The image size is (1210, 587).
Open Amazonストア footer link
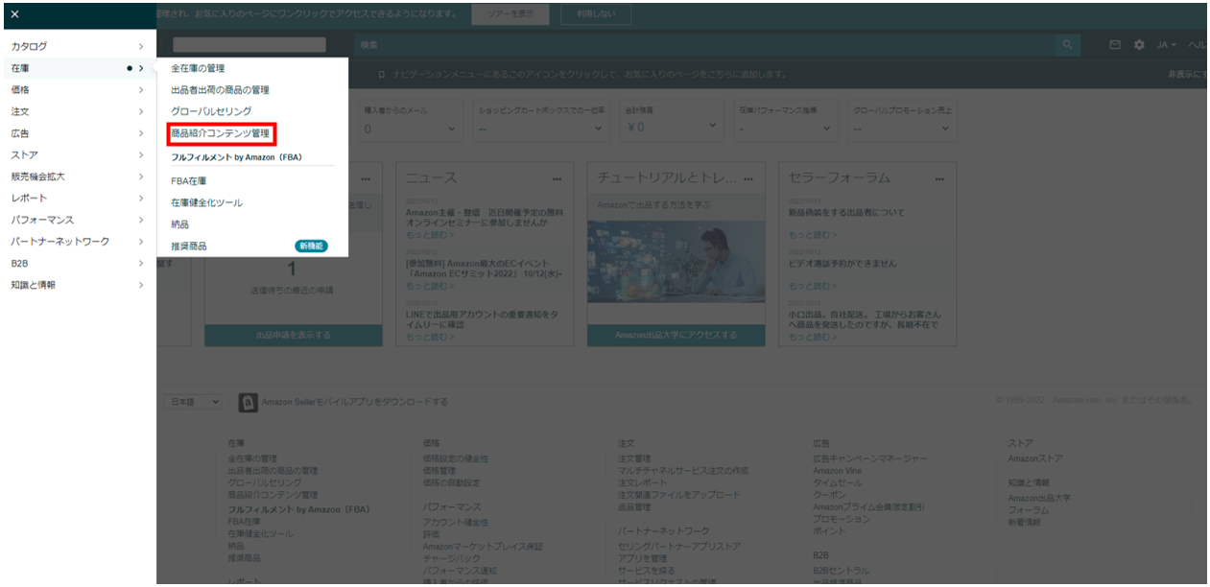click(1035, 458)
